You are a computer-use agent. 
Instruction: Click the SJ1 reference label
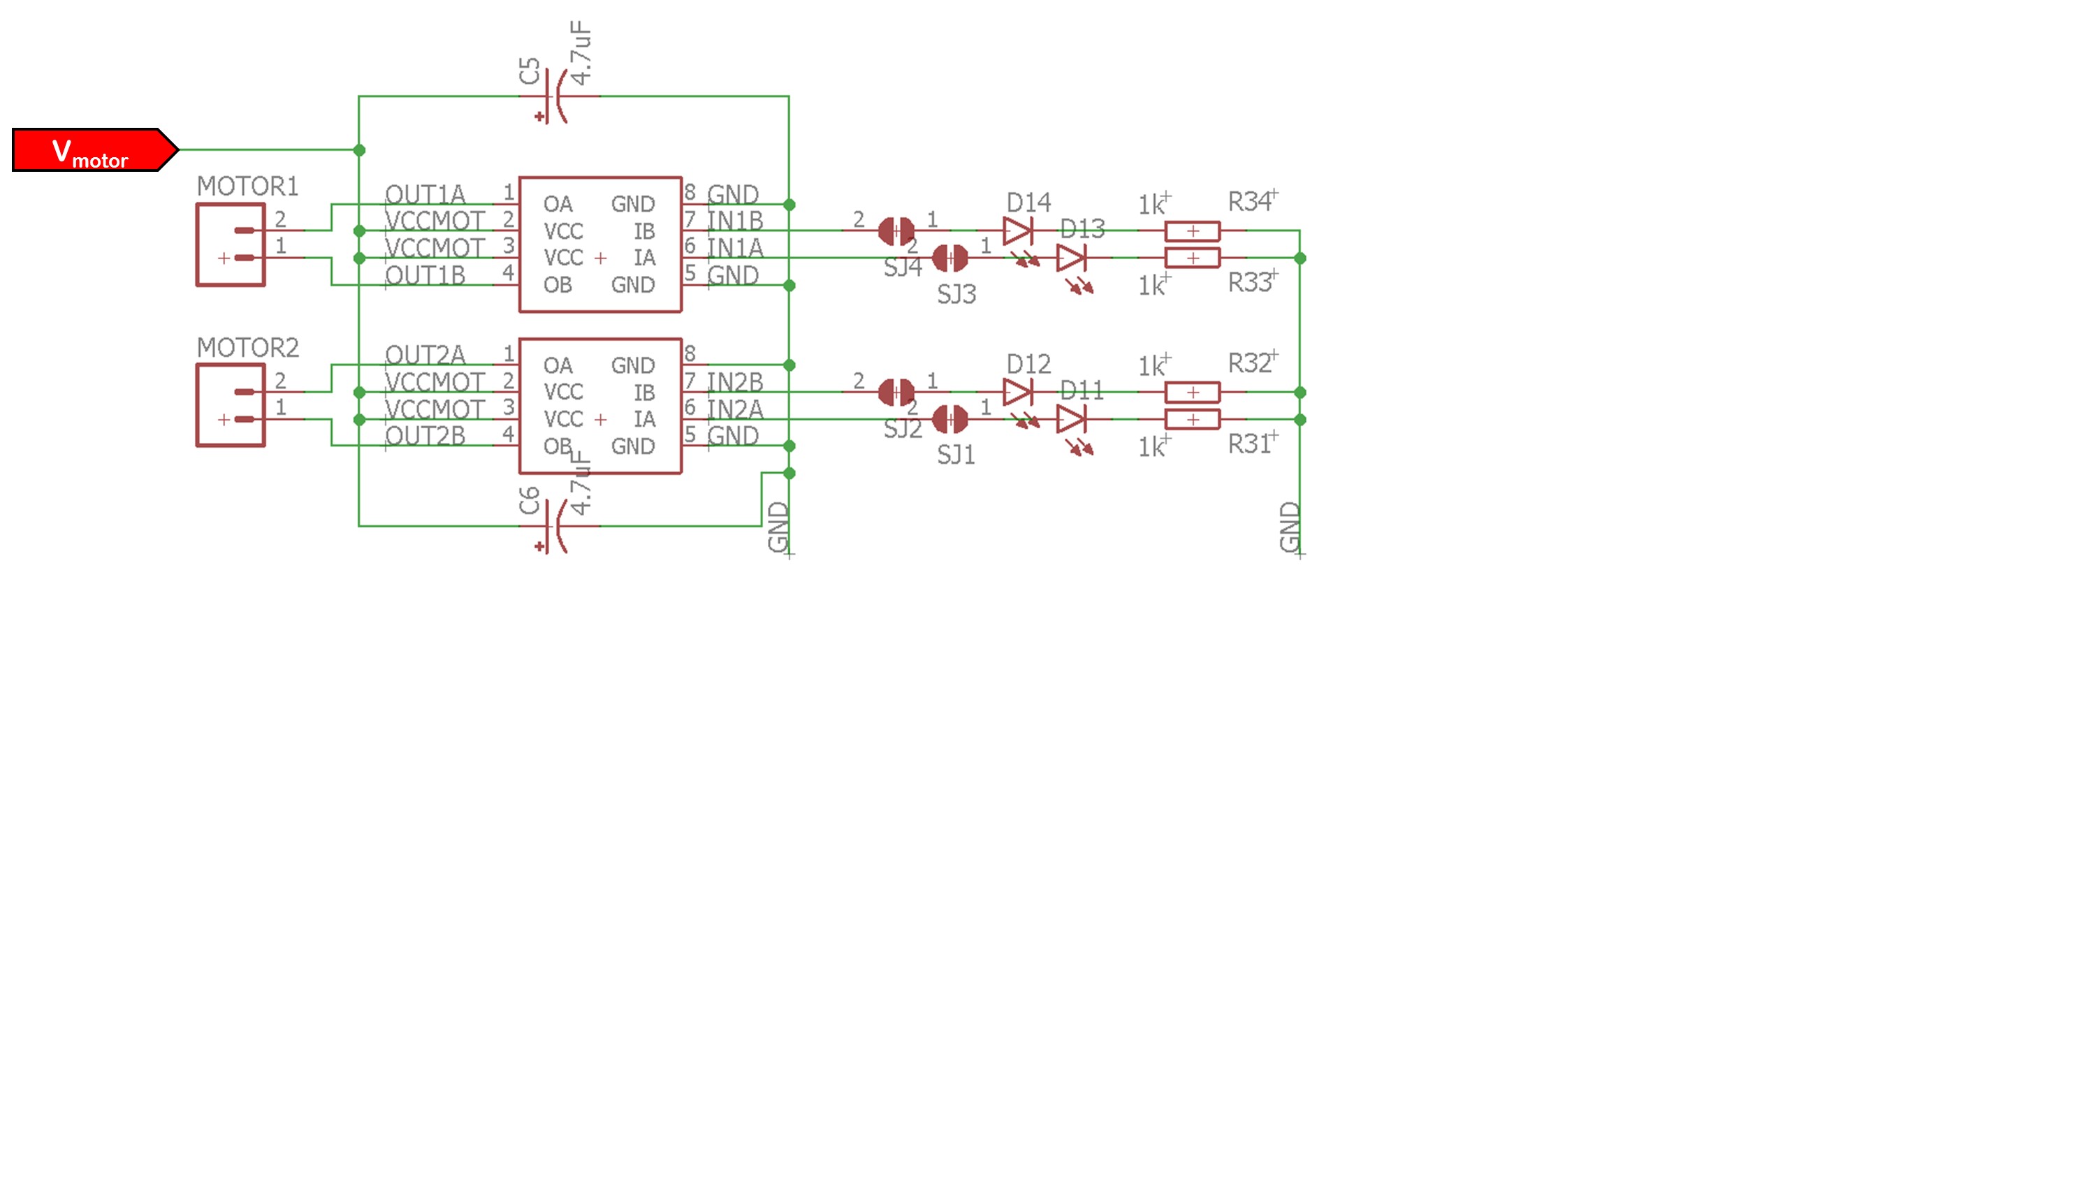[956, 455]
